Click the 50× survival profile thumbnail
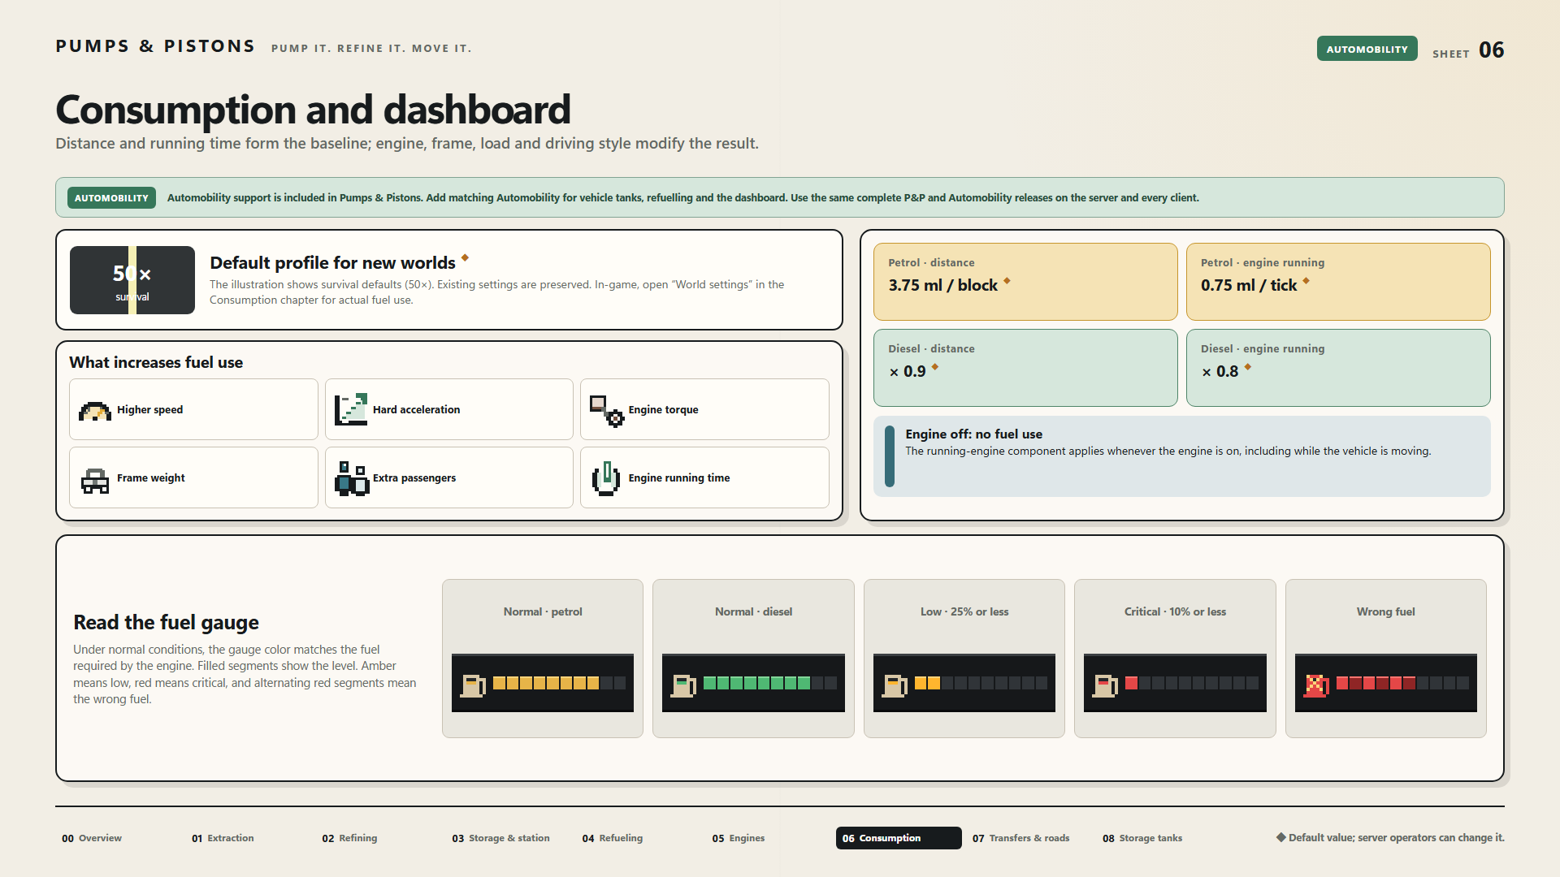 click(132, 280)
